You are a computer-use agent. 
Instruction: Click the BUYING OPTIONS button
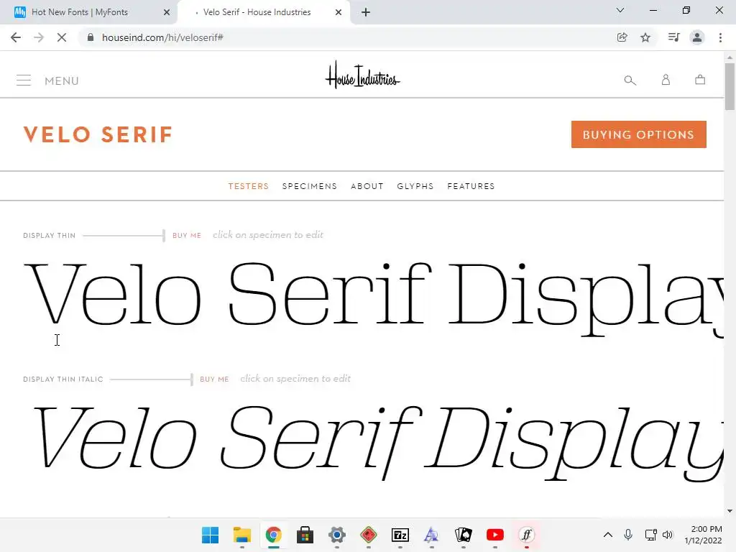click(638, 134)
